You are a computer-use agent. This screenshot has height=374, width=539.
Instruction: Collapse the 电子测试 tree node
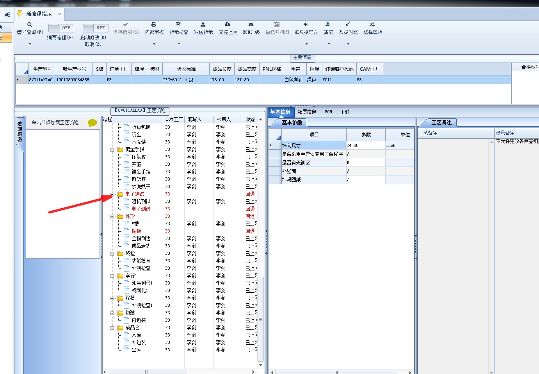[112, 194]
